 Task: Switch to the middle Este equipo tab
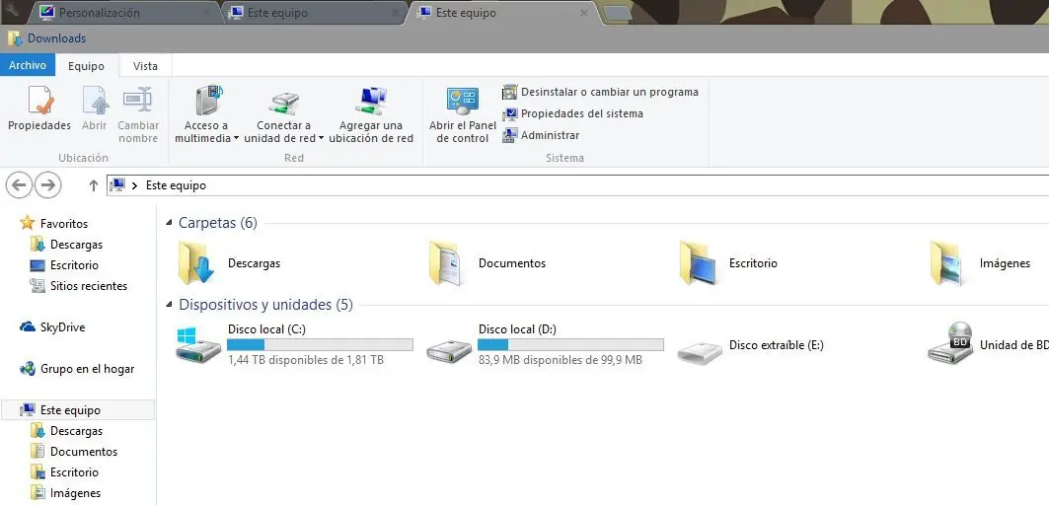click(x=315, y=13)
